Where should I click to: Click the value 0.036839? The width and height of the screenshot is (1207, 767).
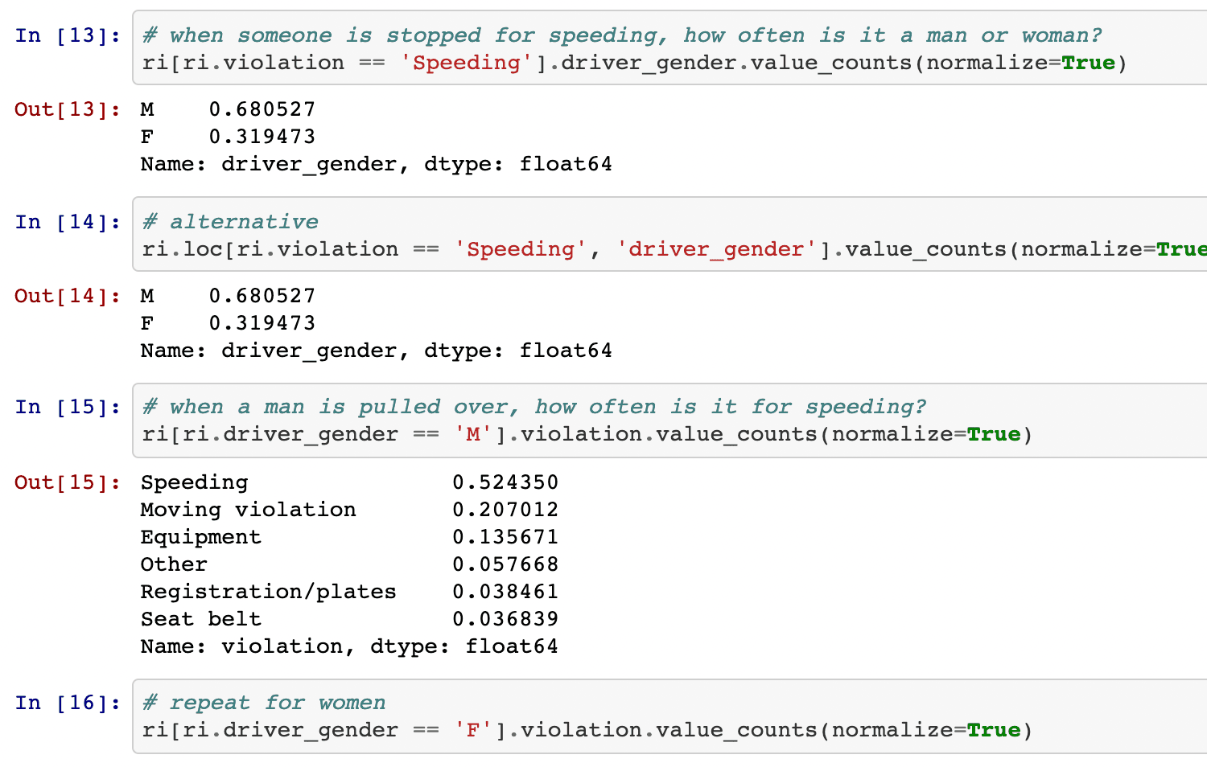[x=505, y=619]
